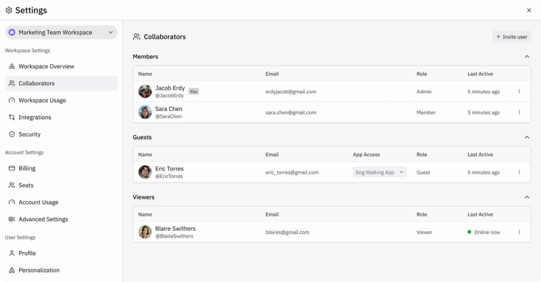Click the @EricTorres handle
Screen dimensions: 541x282
(169, 176)
